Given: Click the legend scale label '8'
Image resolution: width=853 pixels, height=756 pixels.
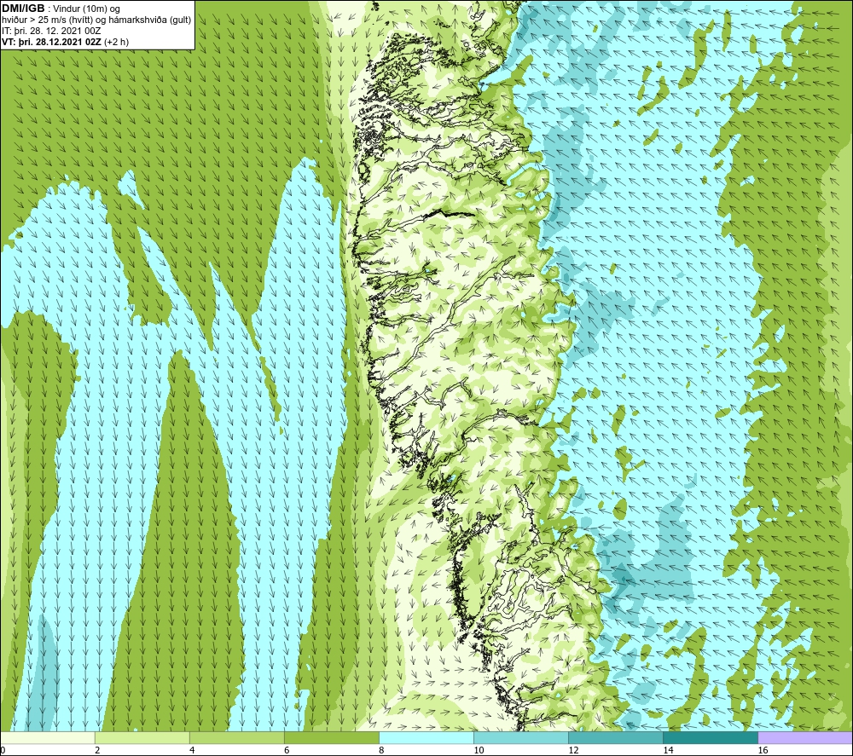Looking at the screenshot, I should pyautogui.click(x=381, y=750).
